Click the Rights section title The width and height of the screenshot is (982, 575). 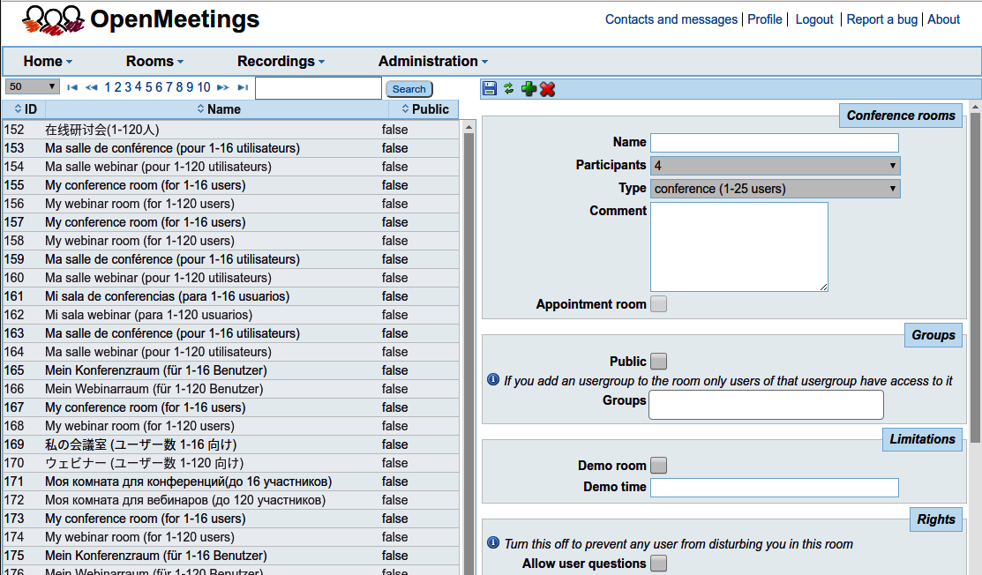pos(935,519)
